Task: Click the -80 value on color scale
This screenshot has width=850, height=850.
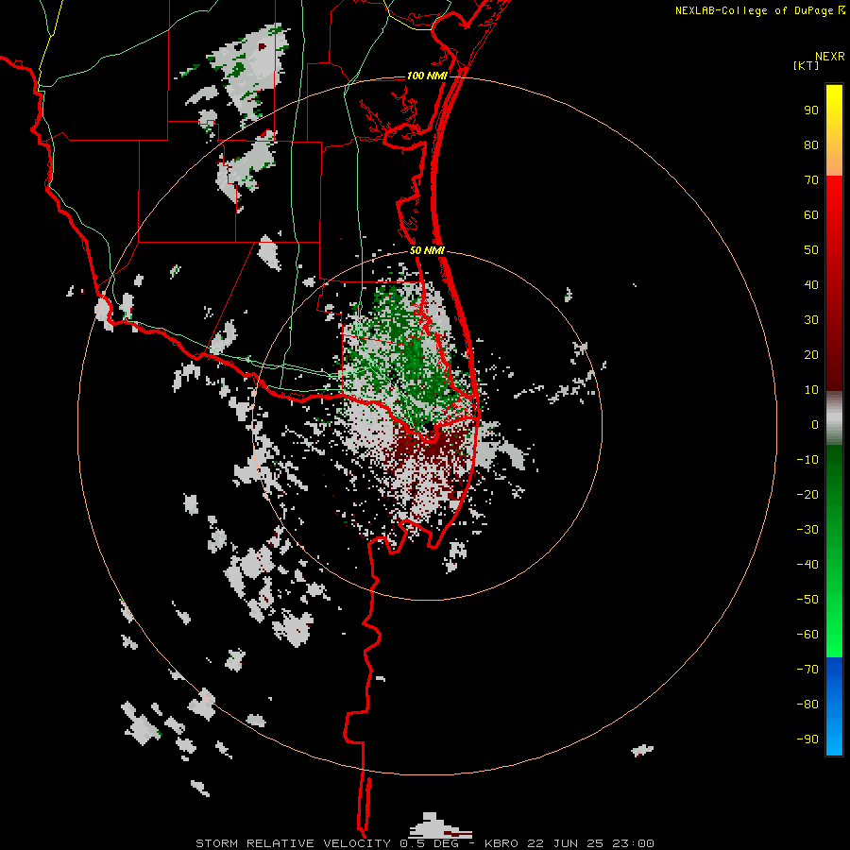Action: point(807,705)
